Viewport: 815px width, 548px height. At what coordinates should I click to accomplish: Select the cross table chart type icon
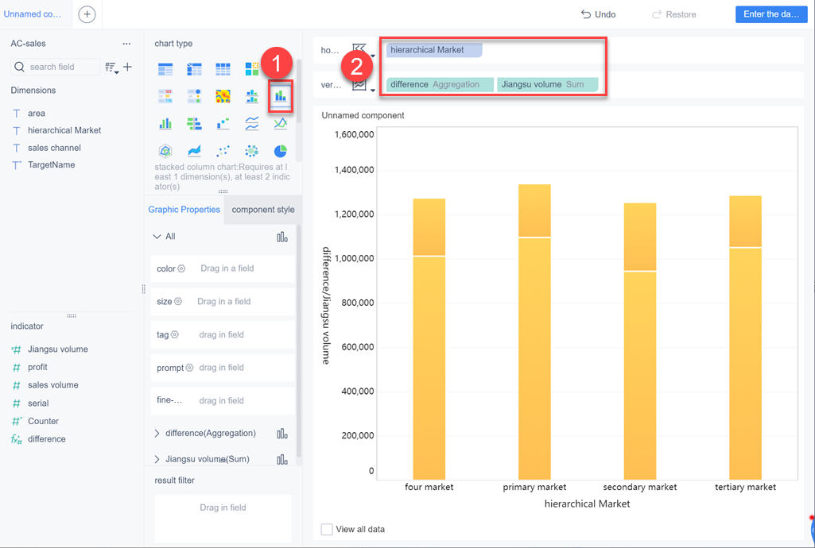[x=194, y=69]
